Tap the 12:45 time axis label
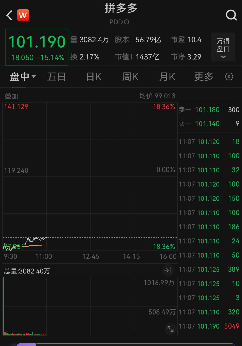242x346 pixels. click(x=91, y=256)
